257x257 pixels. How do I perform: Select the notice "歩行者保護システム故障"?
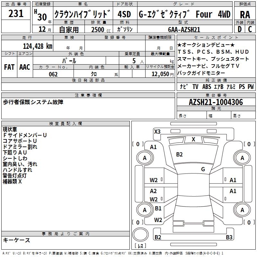(33, 102)
